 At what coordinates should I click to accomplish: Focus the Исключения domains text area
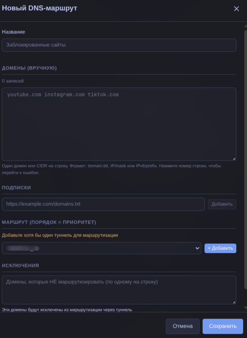point(119,290)
